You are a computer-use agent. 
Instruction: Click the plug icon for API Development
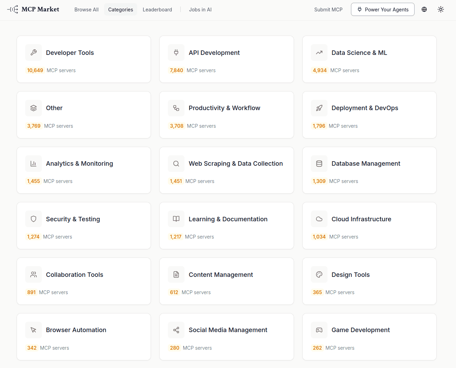(176, 52)
